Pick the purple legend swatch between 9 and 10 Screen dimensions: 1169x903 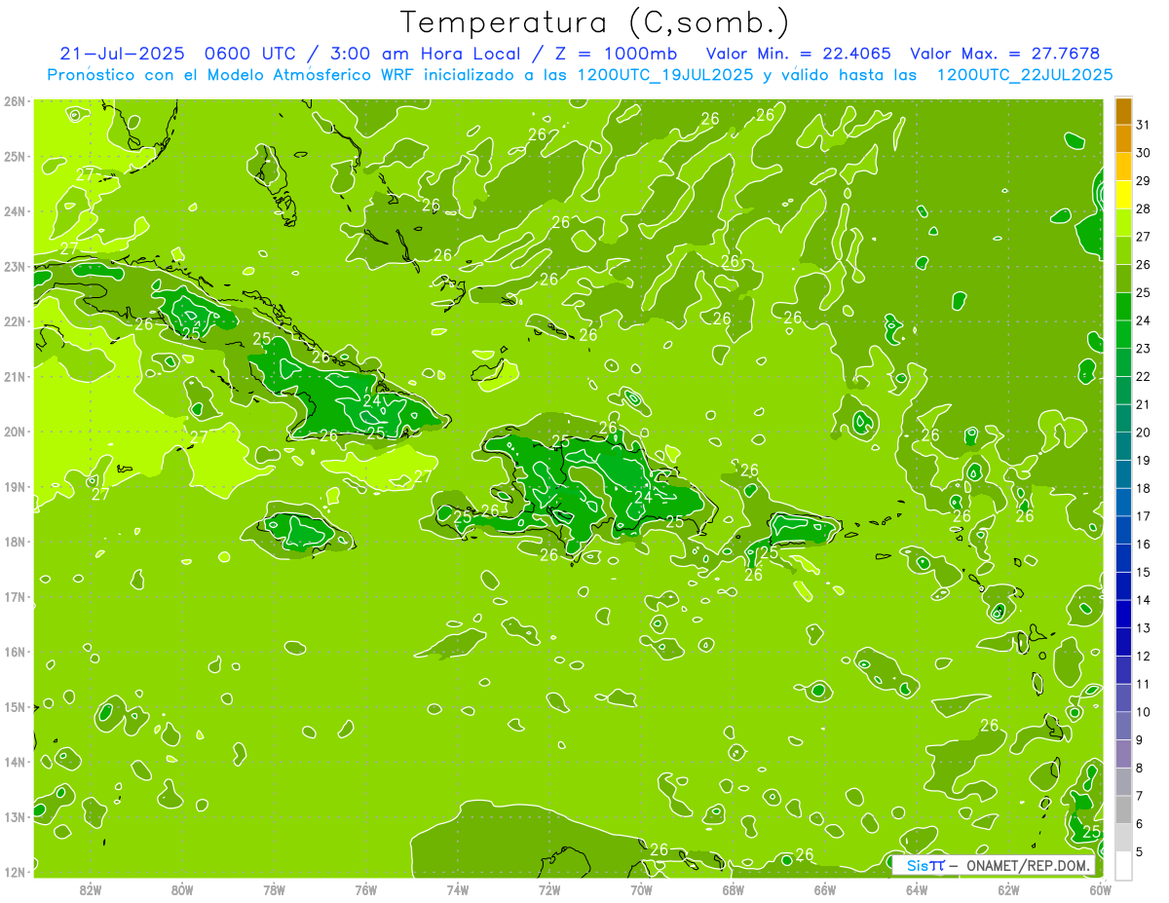[1123, 726]
